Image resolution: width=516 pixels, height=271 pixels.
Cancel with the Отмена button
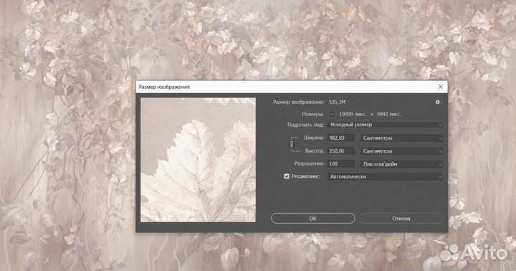pos(401,219)
